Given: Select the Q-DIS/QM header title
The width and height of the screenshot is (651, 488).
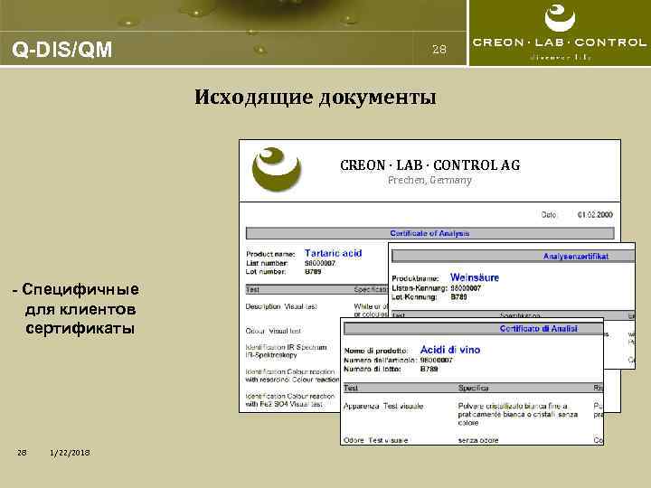Looking at the screenshot, I should pos(61,50).
